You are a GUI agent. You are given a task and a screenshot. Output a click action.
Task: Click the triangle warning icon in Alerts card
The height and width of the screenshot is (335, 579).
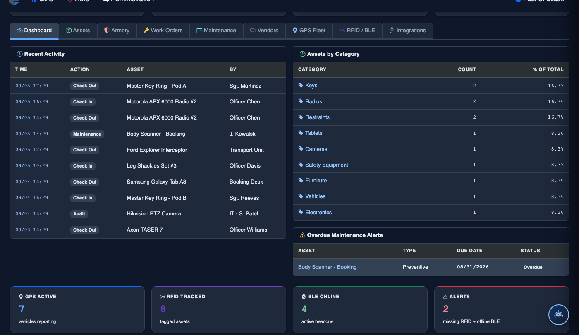(x=445, y=297)
